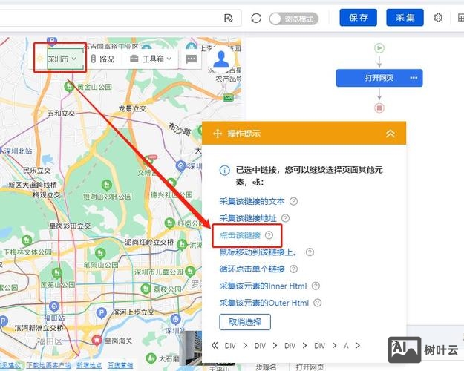Select the A element in path breadcrumb
Screen dimensions: 464x371
pos(346,346)
